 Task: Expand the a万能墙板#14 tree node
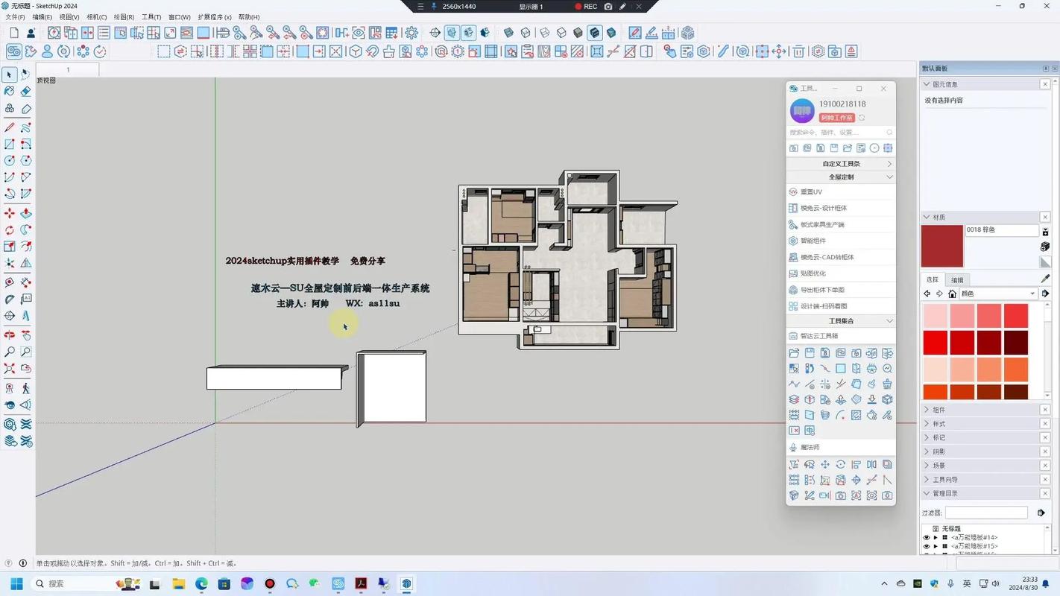(936, 537)
